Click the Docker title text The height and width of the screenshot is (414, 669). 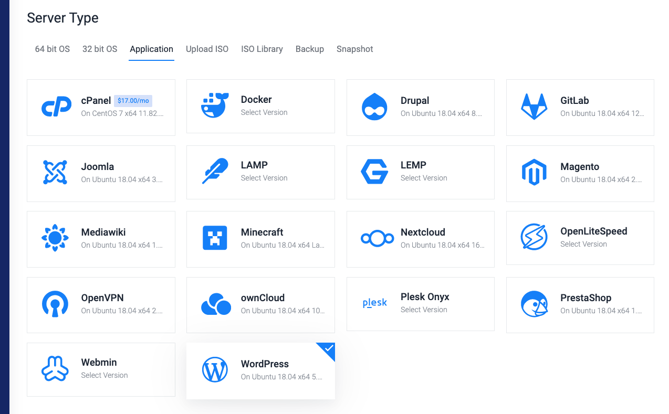pyautogui.click(x=256, y=99)
